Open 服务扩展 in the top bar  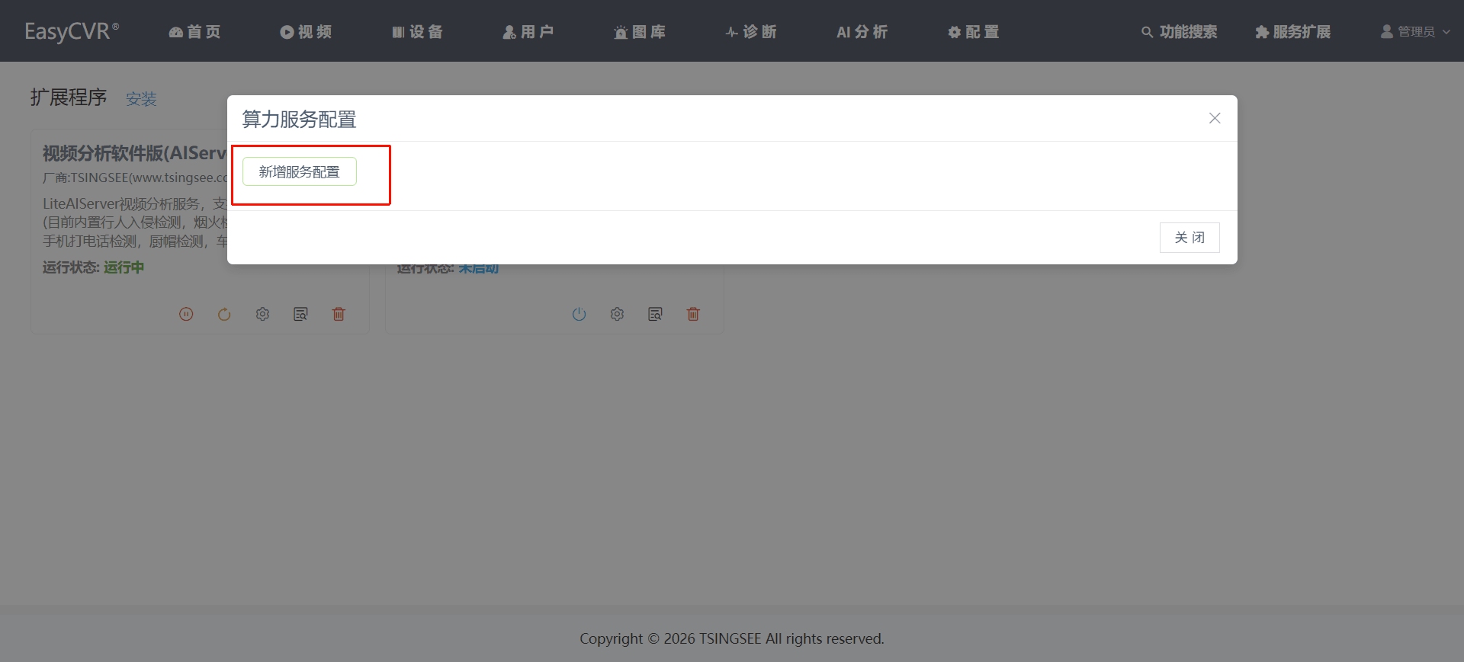[x=1293, y=31]
